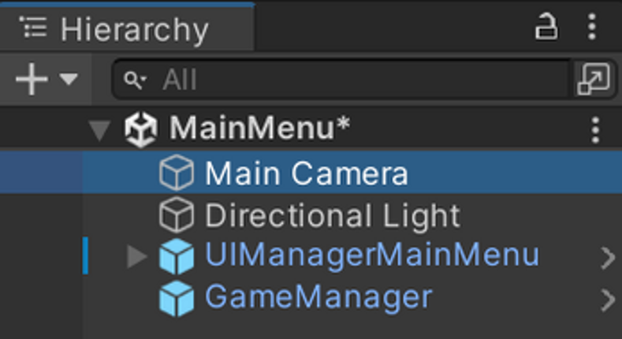Select the Main Camera object

pyautogui.click(x=311, y=172)
